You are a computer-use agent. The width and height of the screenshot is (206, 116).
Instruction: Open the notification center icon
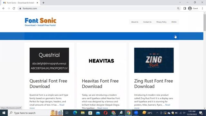201,113
